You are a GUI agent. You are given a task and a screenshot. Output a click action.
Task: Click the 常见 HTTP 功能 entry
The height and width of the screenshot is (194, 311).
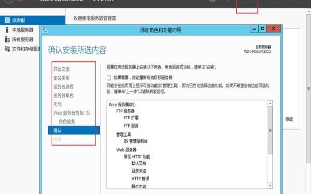(137, 157)
